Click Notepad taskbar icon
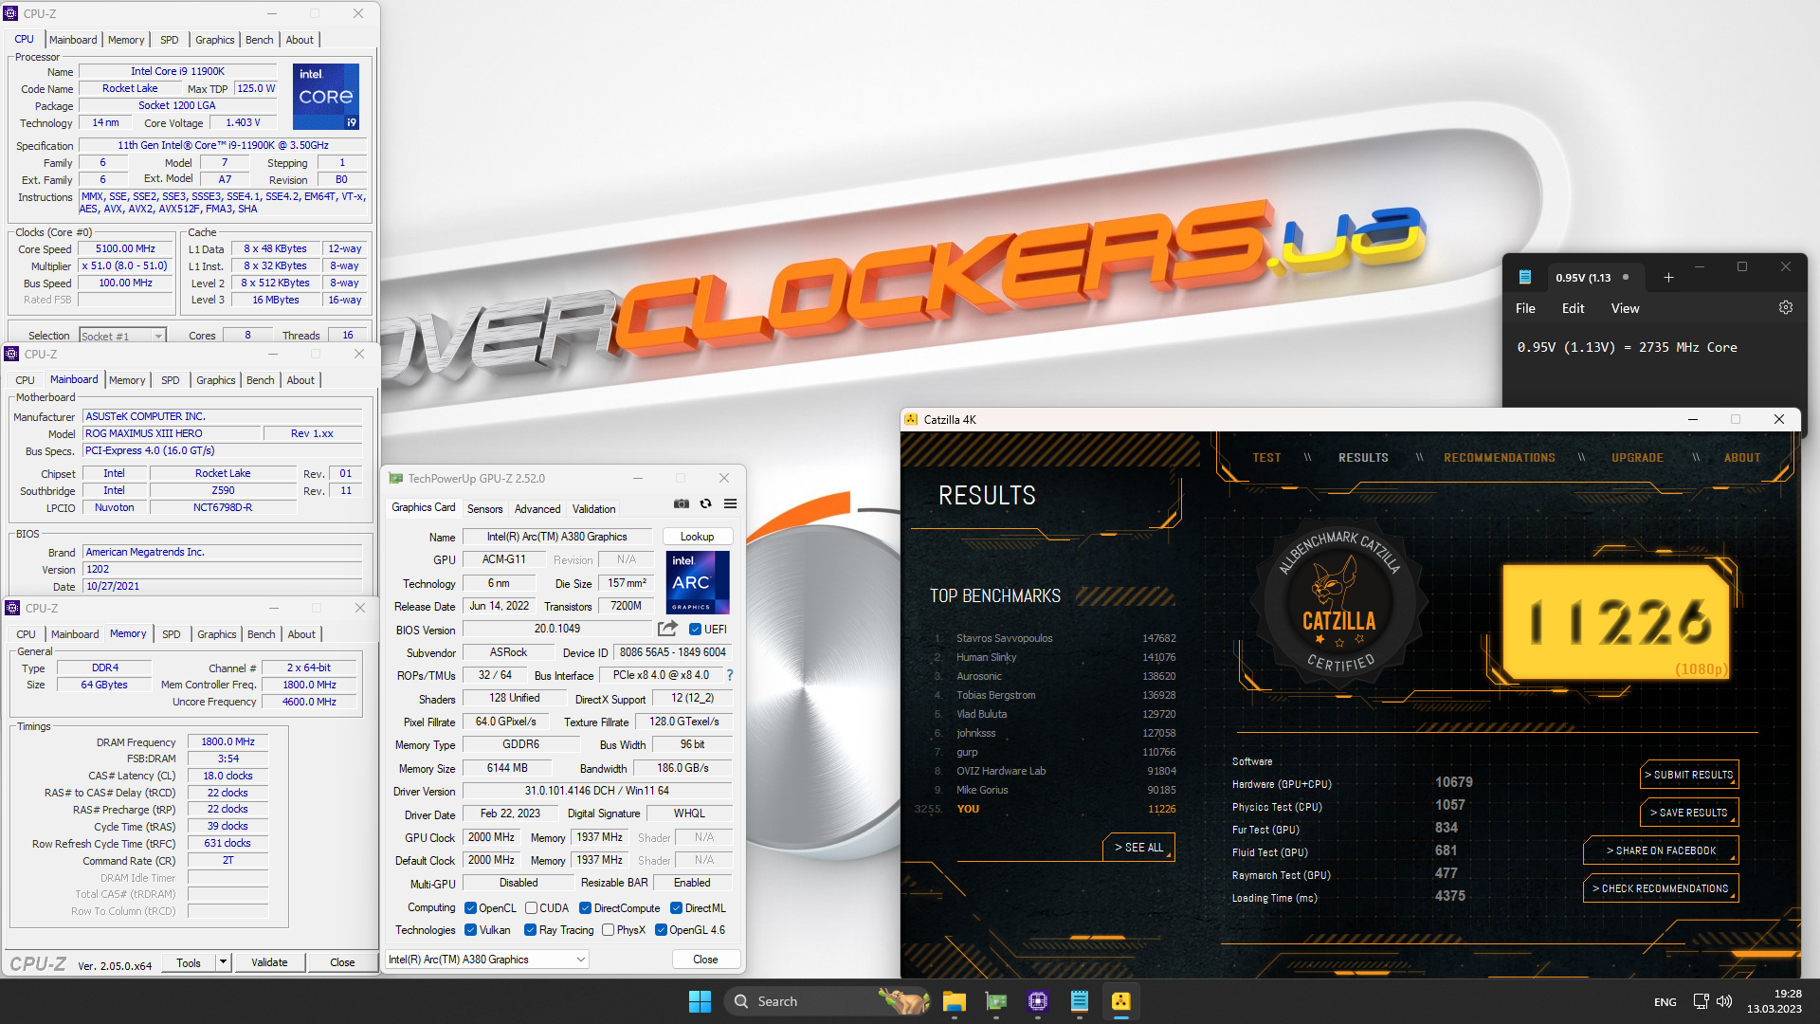The width and height of the screenshot is (1820, 1024). [1079, 1001]
